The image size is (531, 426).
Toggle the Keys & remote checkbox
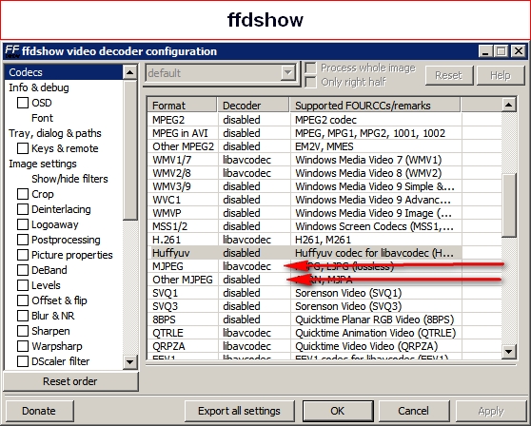23,148
